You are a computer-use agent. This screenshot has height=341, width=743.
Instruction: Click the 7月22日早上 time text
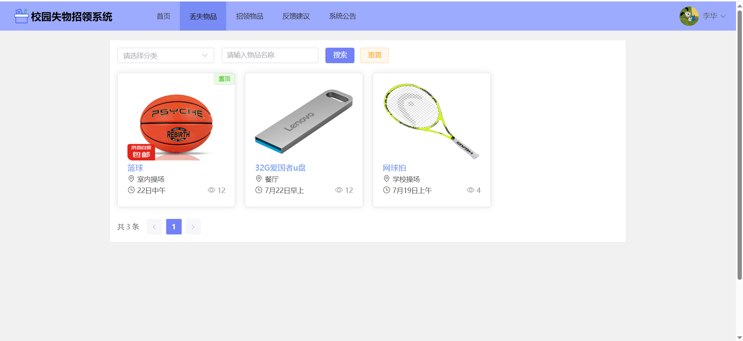284,190
